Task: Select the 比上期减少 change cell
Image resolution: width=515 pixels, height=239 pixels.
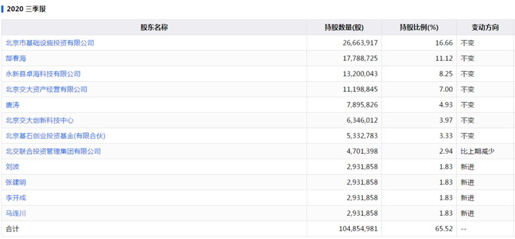Action: (x=477, y=151)
